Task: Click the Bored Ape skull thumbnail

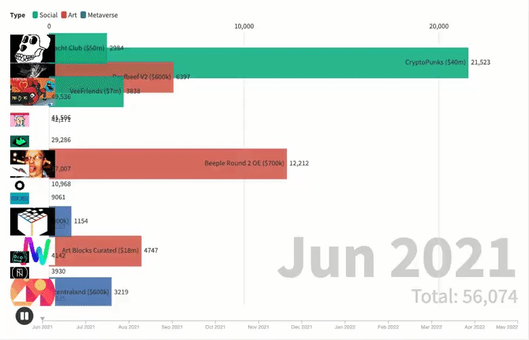Action: (33, 48)
